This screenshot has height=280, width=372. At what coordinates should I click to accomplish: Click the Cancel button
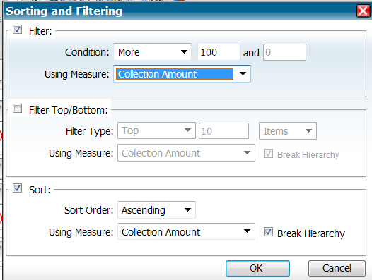[337, 269]
